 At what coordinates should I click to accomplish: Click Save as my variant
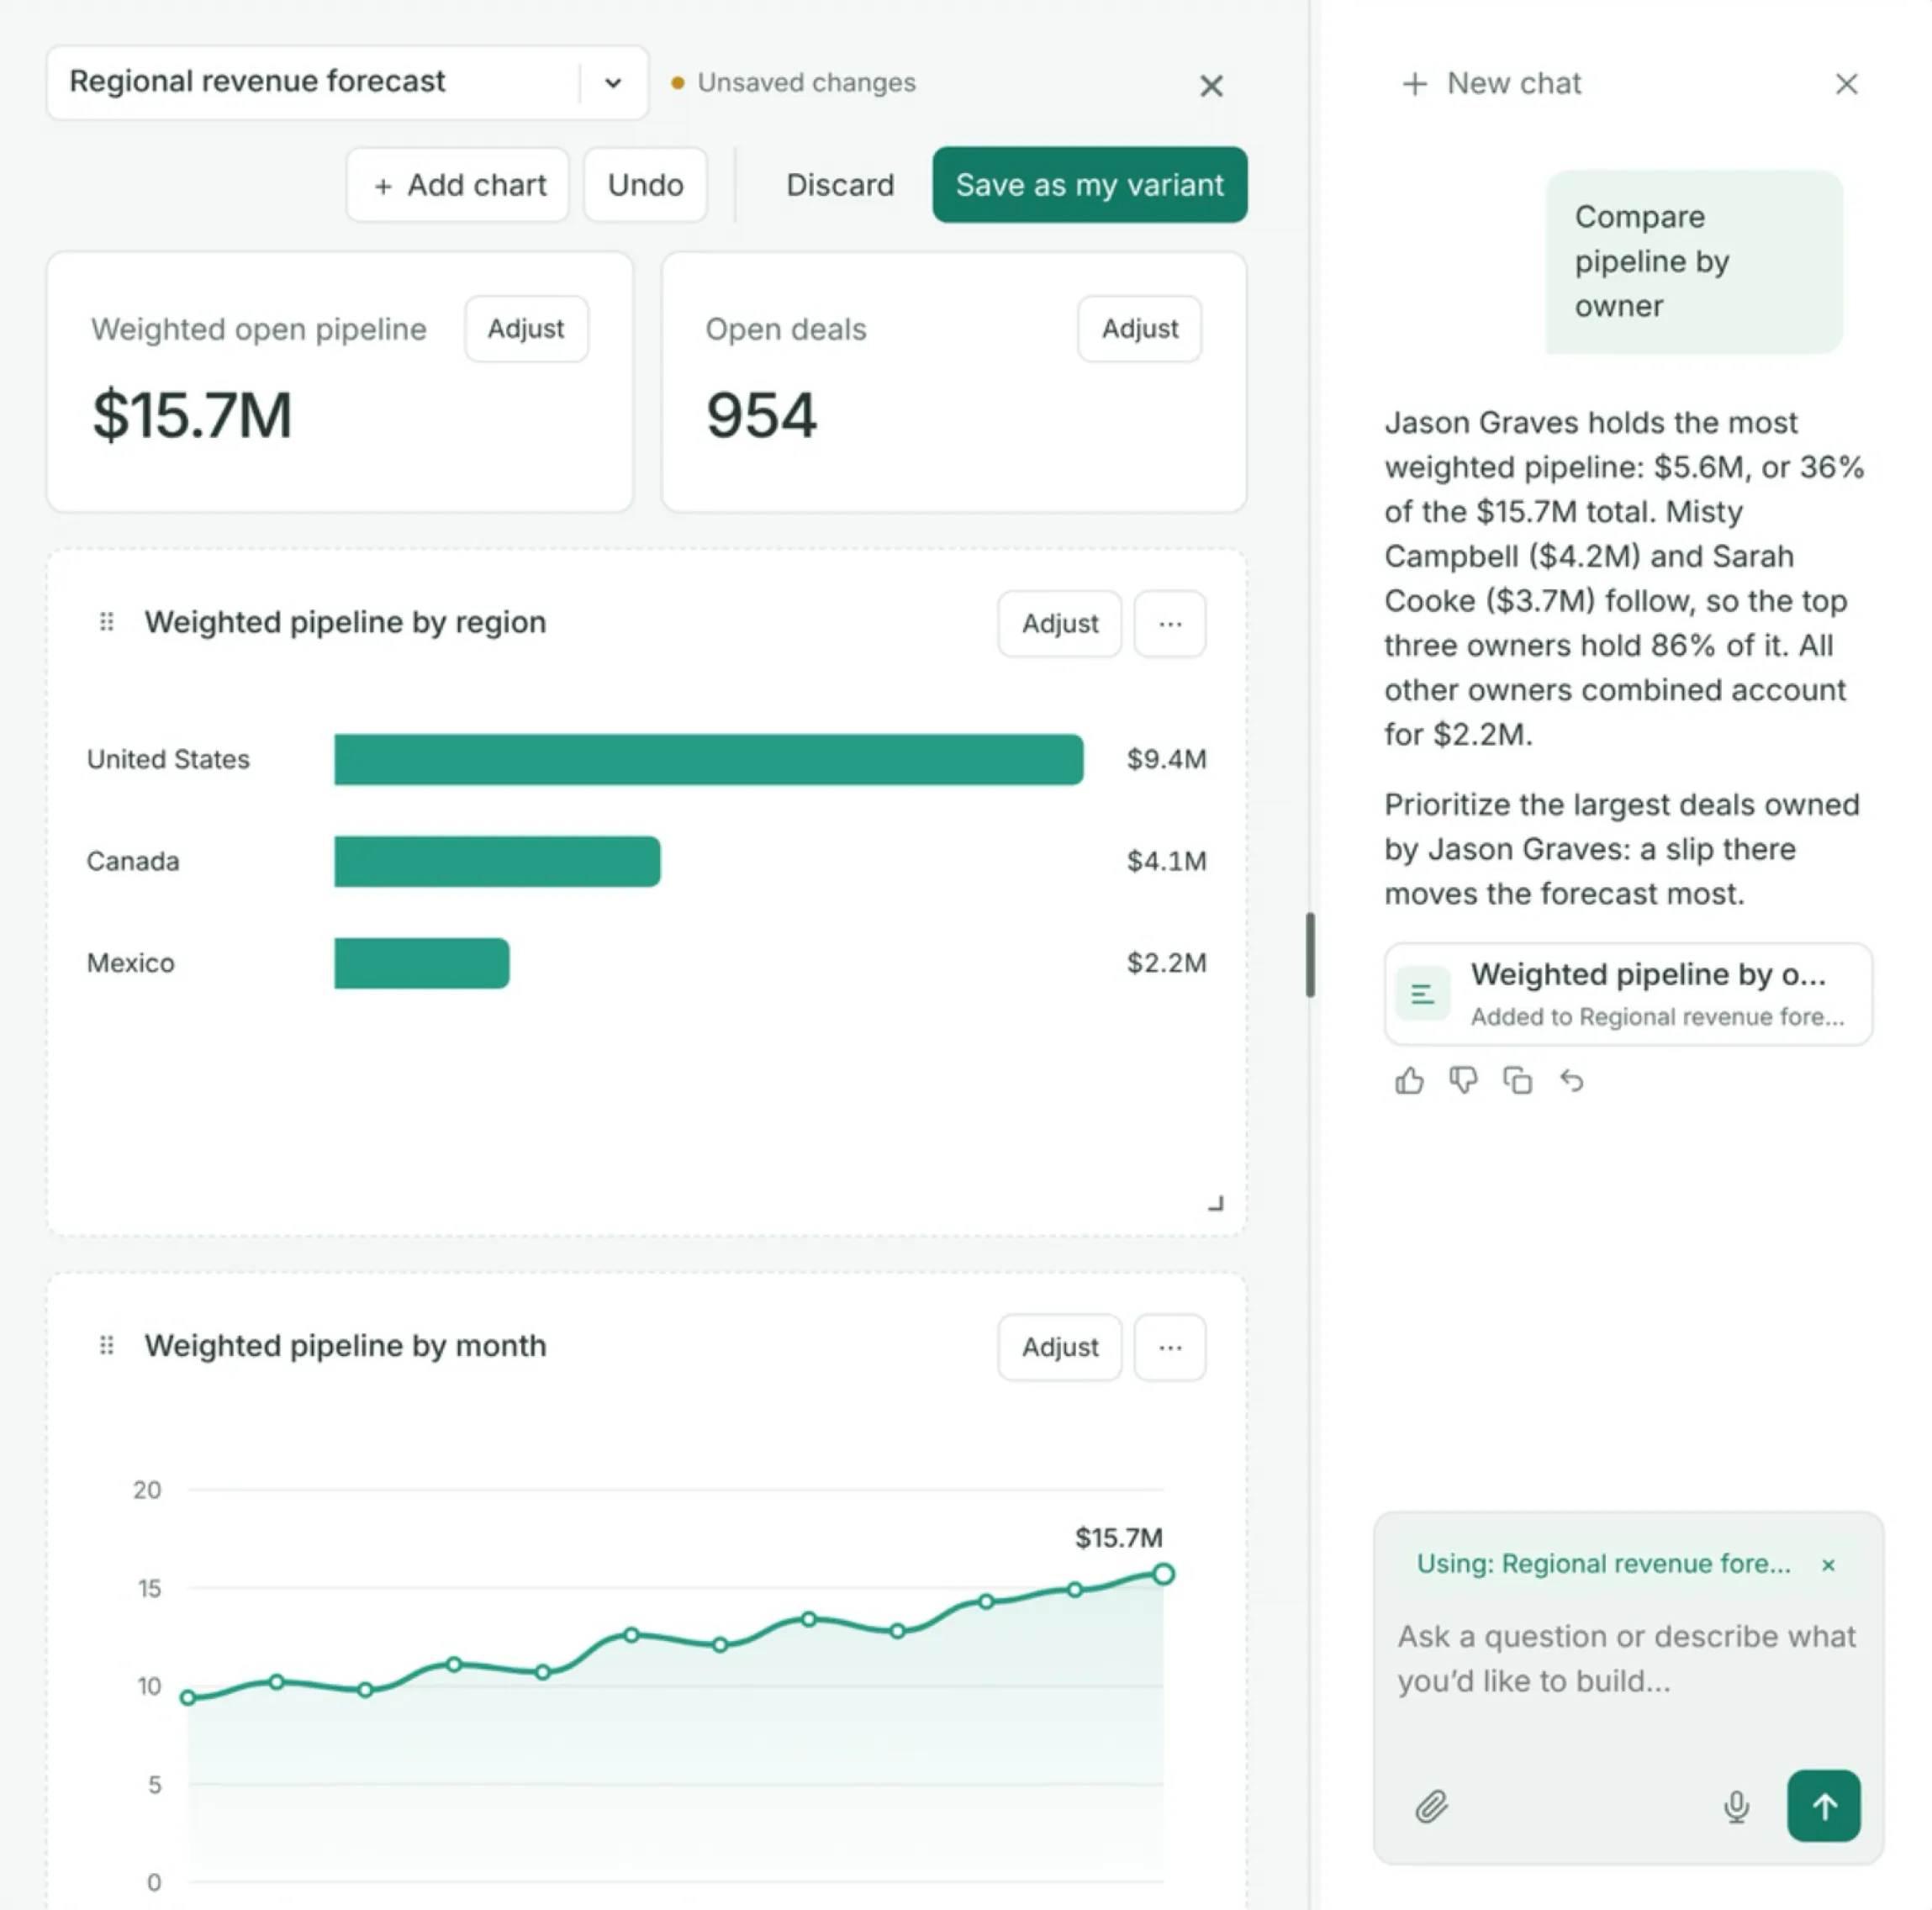(1089, 185)
